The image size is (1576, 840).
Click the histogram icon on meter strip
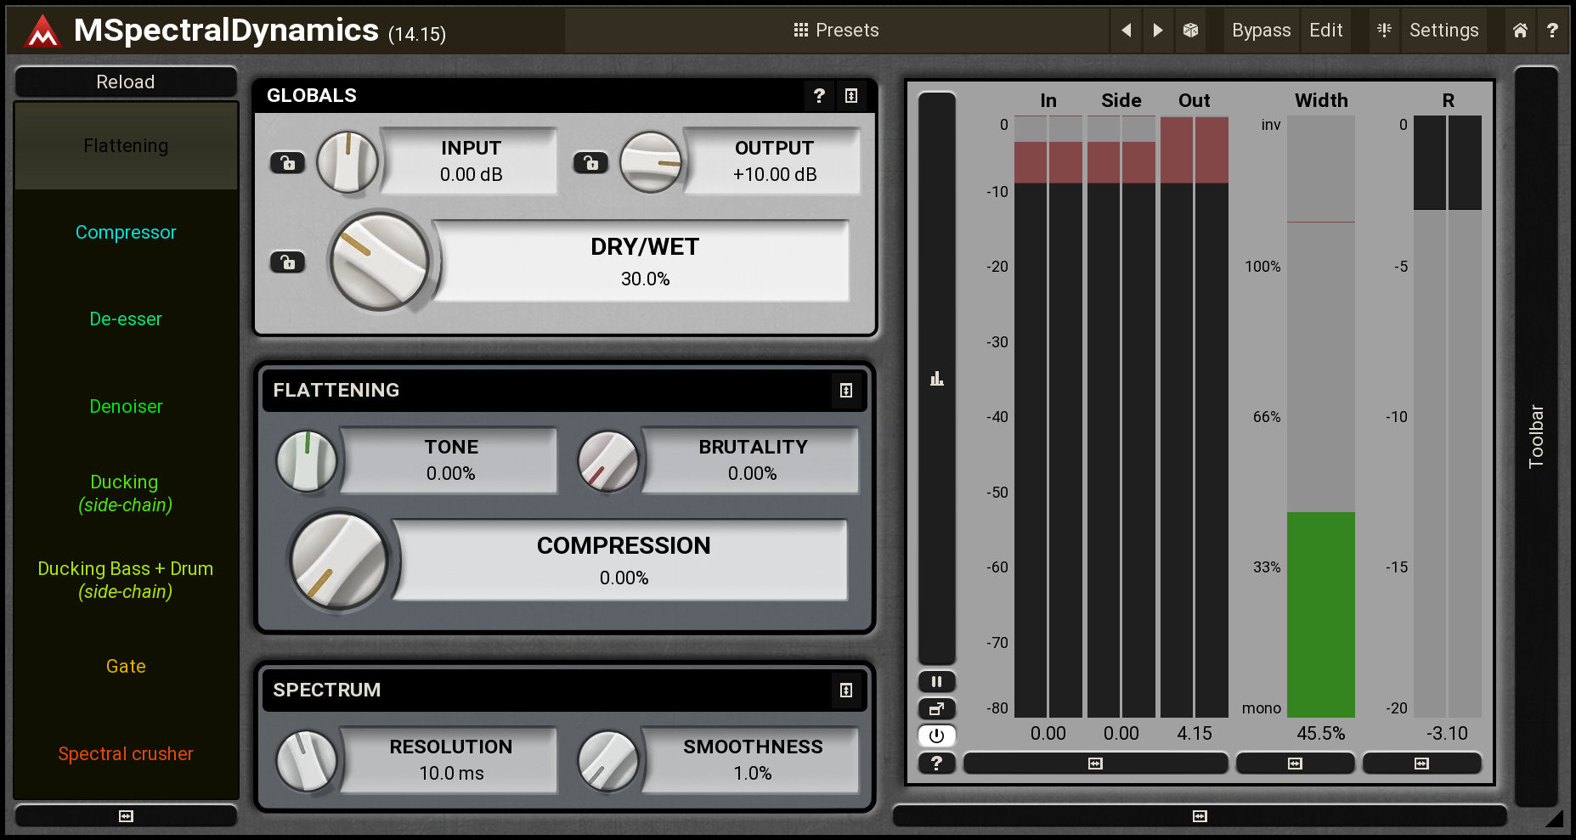(936, 379)
